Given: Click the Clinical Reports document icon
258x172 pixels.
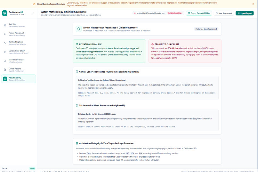Looking at the screenshot, I should (x=5, y=70).
